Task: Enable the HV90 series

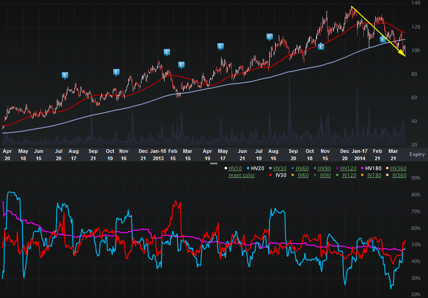Action: pos(324,168)
